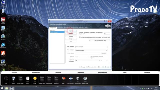Select the Рабочий стол tab on the dock

pos(36,72)
